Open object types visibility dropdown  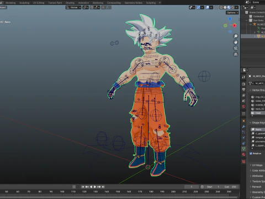(192, 7)
